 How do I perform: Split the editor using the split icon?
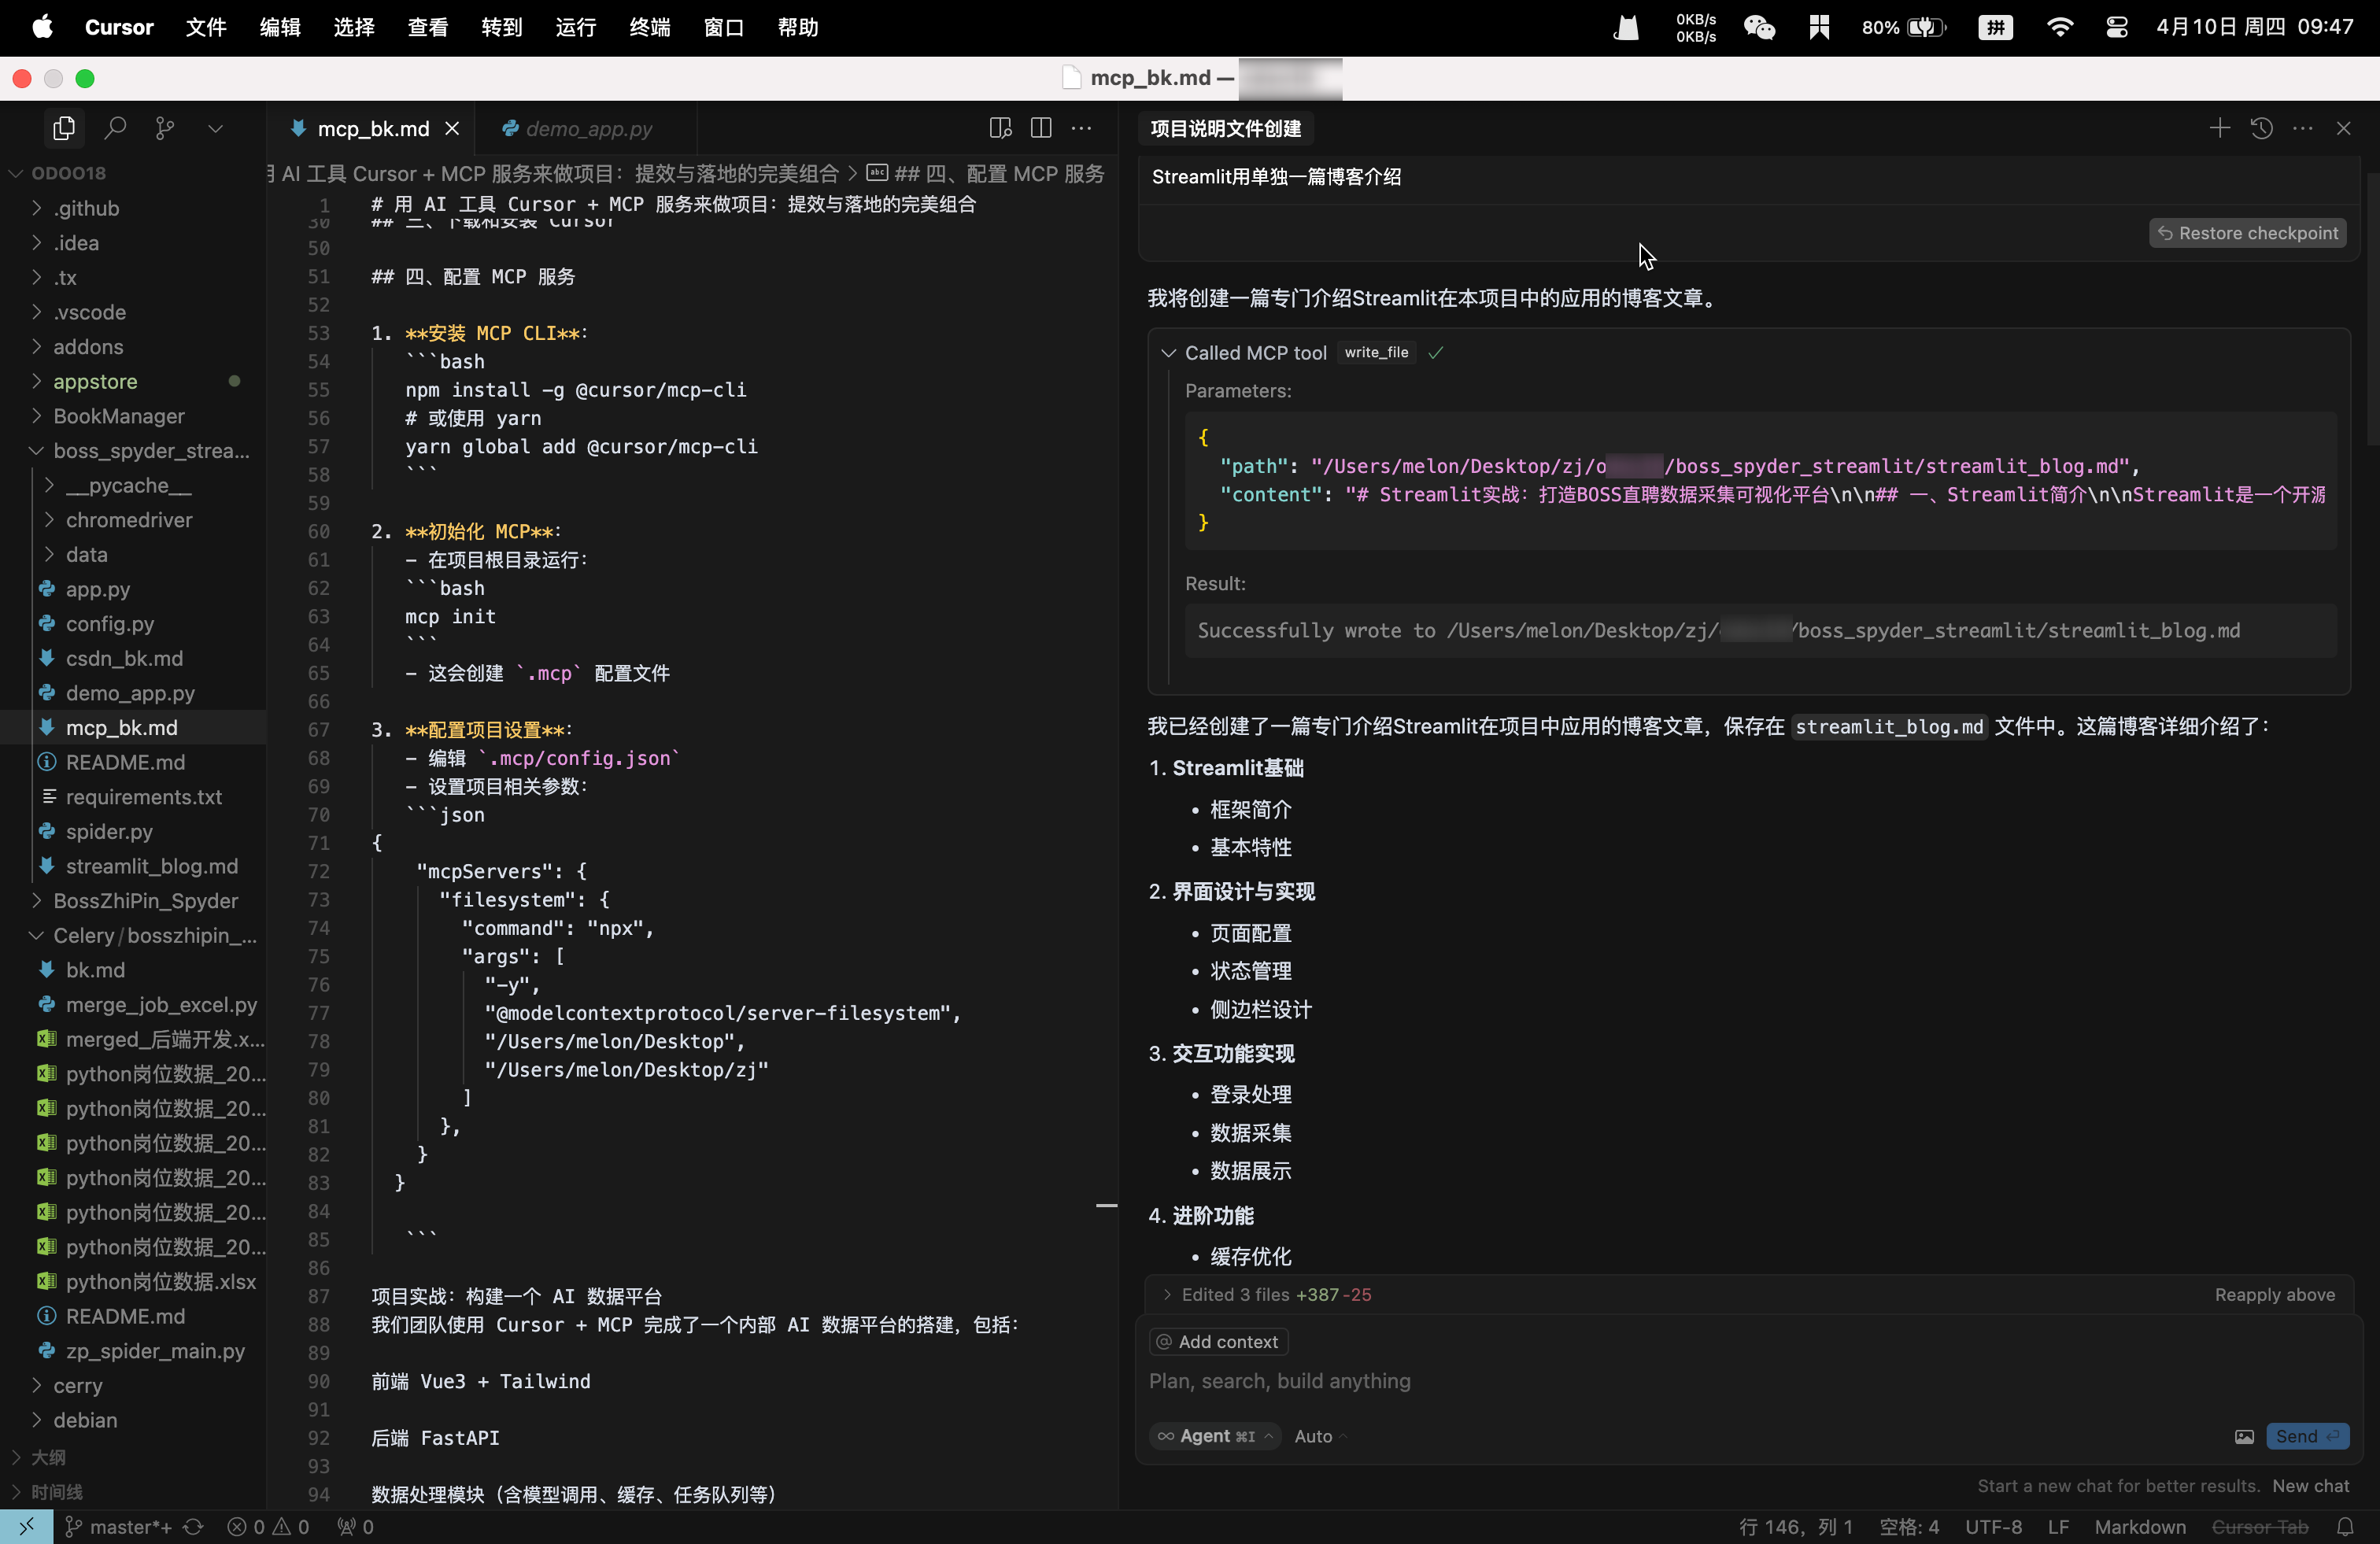(1040, 128)
